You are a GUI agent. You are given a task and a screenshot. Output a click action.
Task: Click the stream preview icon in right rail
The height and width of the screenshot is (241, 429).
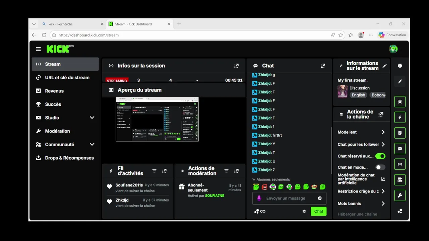point(400,102)
